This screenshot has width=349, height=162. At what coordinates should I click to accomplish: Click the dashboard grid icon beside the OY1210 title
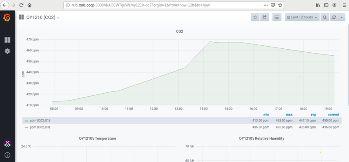tap(21, 17)
